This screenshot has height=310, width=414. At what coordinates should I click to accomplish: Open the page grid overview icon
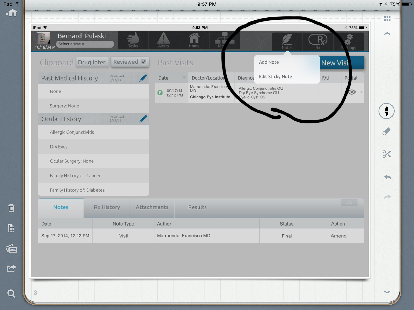(x=387, y=19)
